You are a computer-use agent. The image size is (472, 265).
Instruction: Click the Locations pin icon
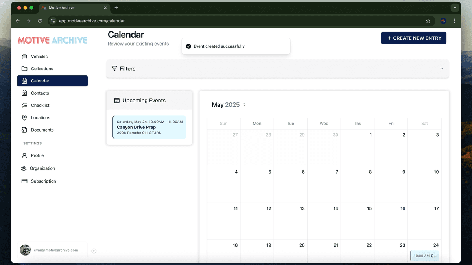click(x=24, y=117)
